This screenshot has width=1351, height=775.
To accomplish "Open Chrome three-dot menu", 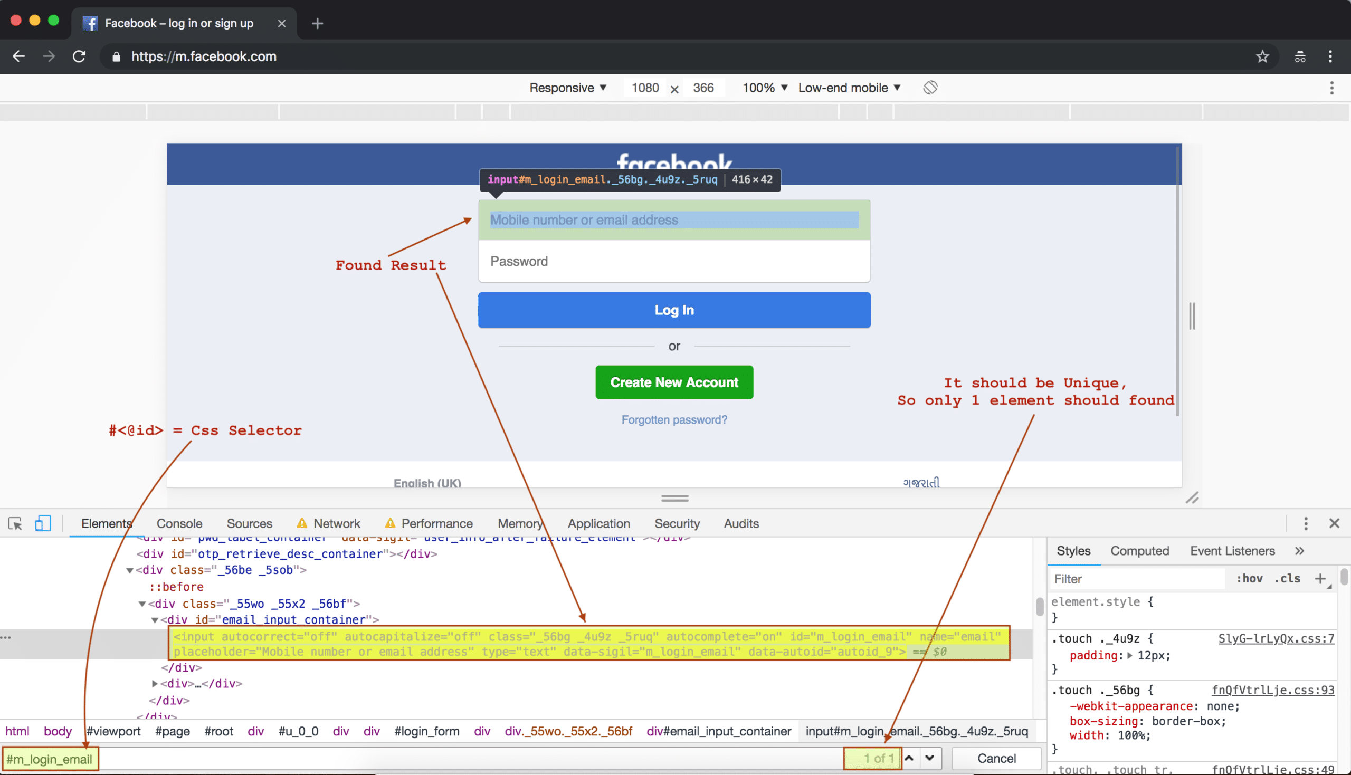I will [x=1330, y=56].
